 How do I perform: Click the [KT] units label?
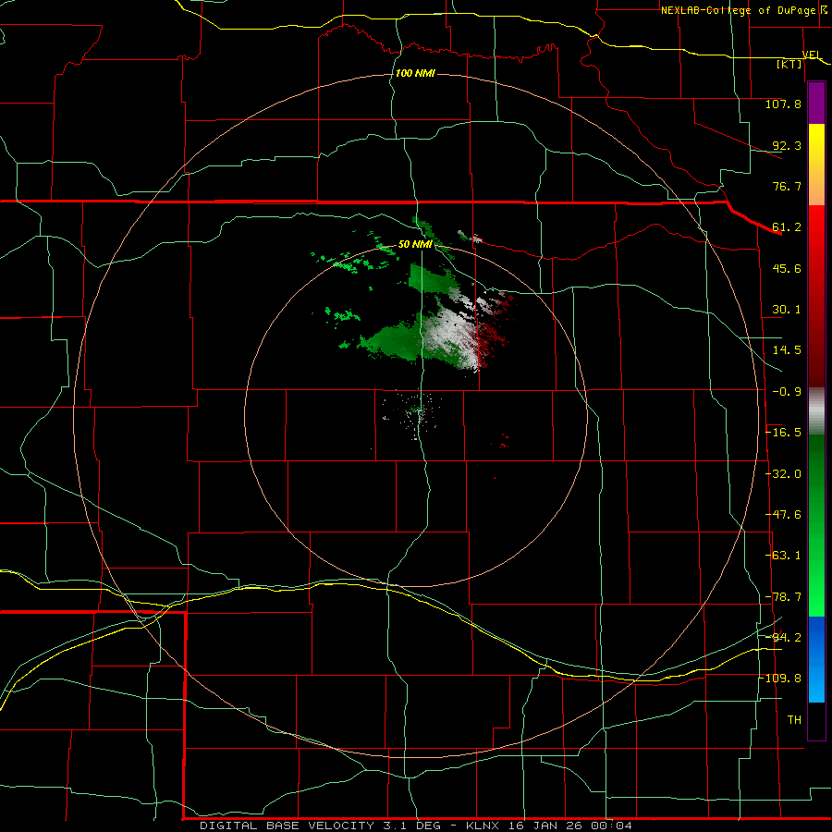pos(789,64)
